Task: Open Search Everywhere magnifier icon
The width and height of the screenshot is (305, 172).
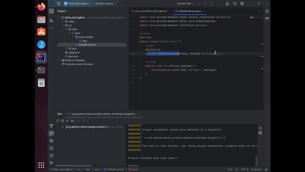Action: (x=234, y=3)
